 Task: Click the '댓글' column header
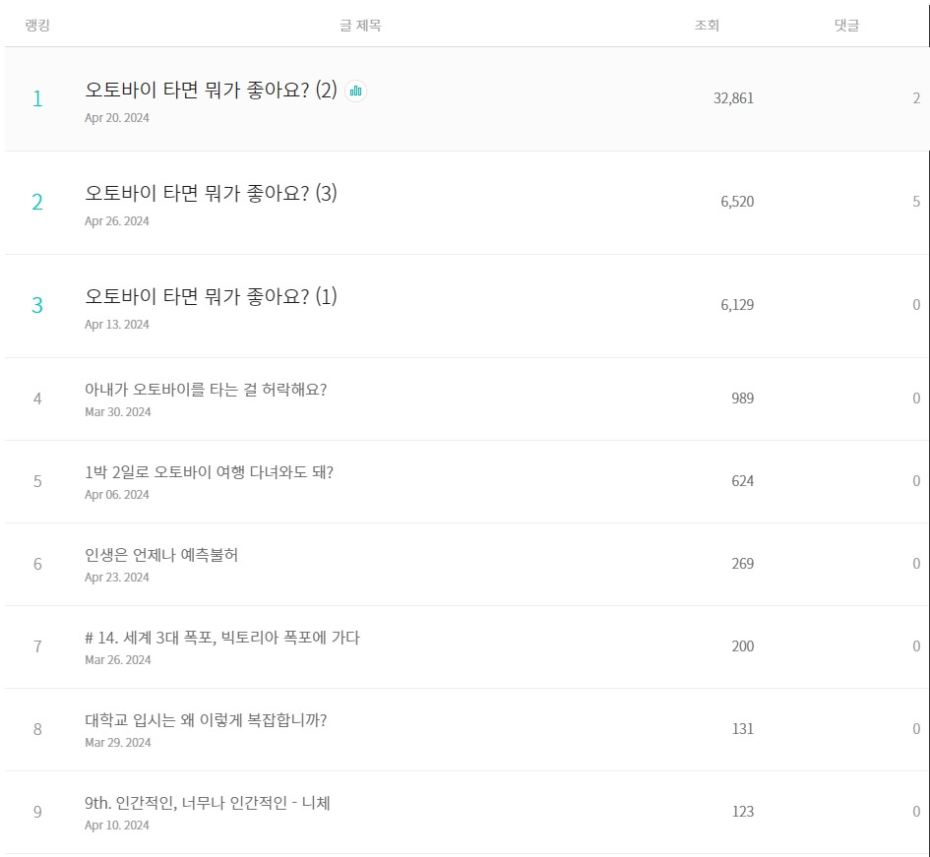[846, 26]
